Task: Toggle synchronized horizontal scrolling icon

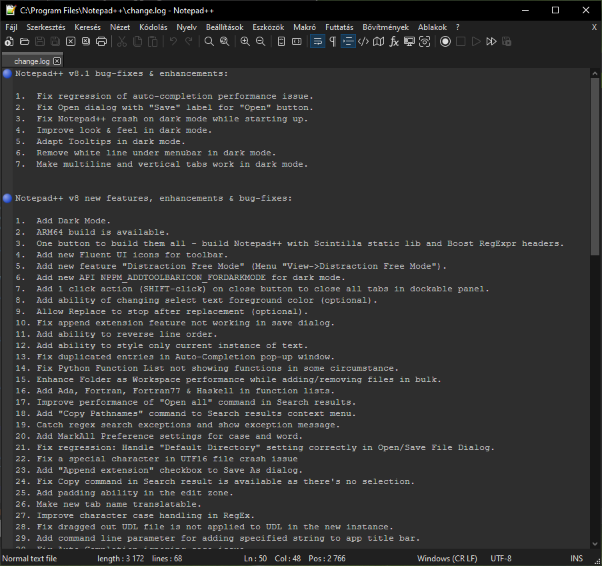Action: [297, 41]
